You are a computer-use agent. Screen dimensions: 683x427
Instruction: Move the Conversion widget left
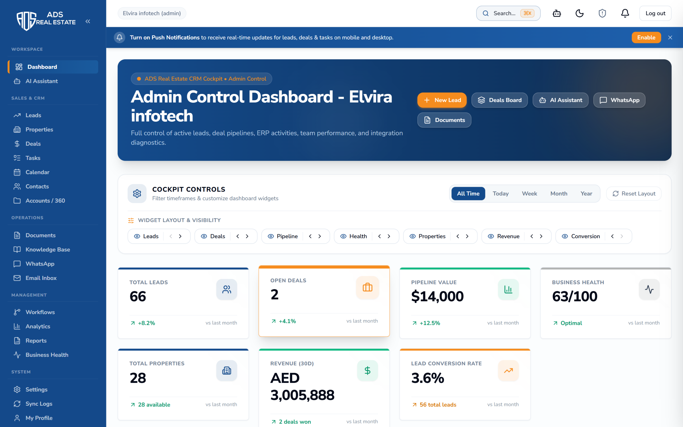(612, 236)
